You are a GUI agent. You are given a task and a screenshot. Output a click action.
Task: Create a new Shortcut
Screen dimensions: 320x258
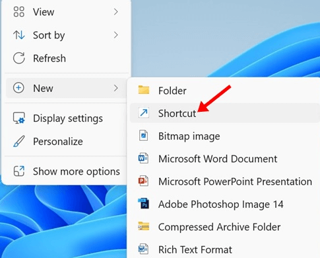pyautogui.click(x=225, y=113)
